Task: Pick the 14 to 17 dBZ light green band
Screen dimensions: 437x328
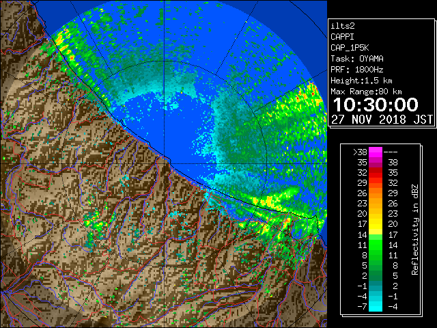Action: pos(376,234)
